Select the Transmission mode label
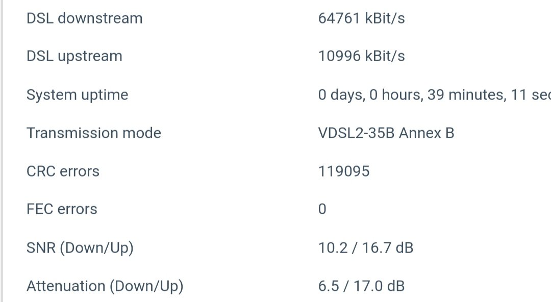The image size is (551, 302). (x=94, y=133)
